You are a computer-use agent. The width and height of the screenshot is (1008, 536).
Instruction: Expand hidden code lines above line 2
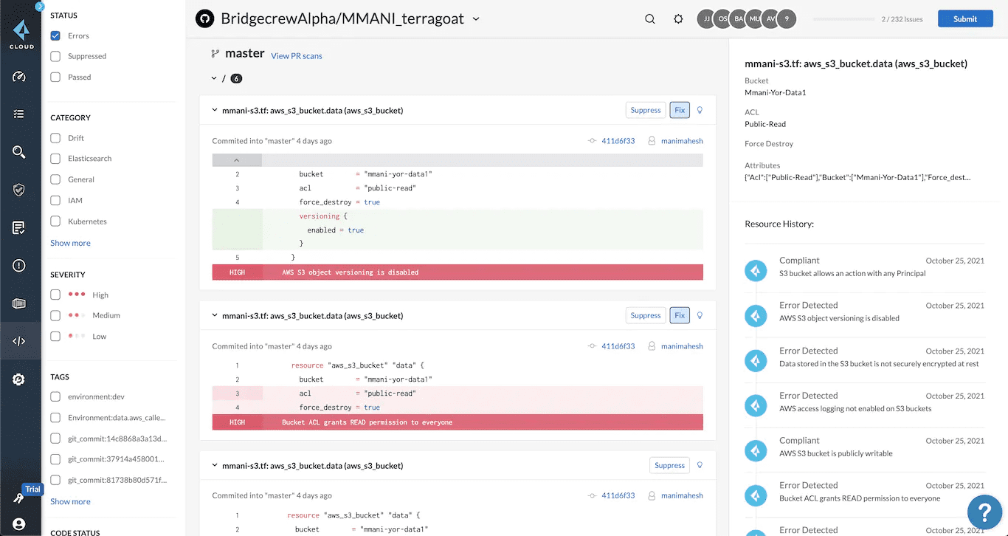[237, 160]
